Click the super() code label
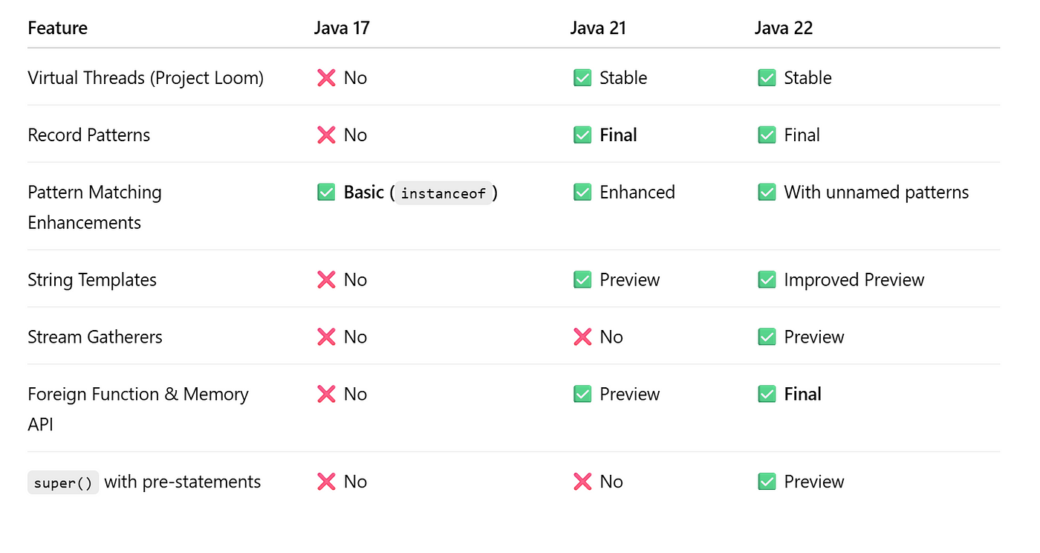Screen dimensions: 1040x553 63,483
